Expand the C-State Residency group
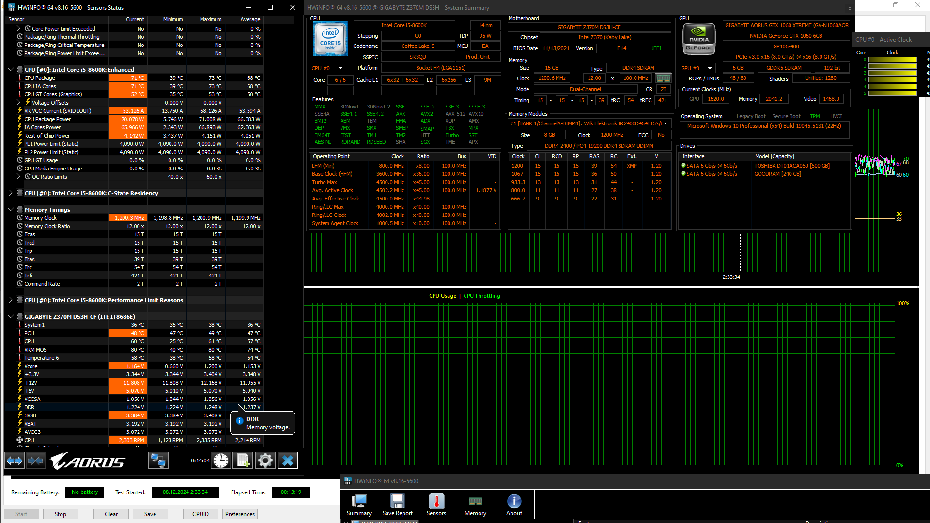Image resolution: width=930 pixels, height=523 pixels. (11, 193)
